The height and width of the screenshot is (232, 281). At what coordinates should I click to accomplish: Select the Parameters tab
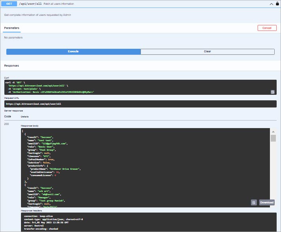coord(11,28)
